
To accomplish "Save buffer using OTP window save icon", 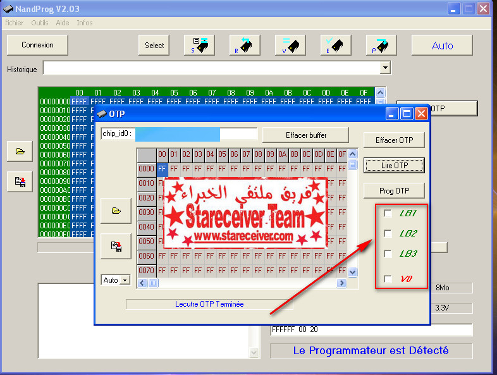I will (116, 247).
